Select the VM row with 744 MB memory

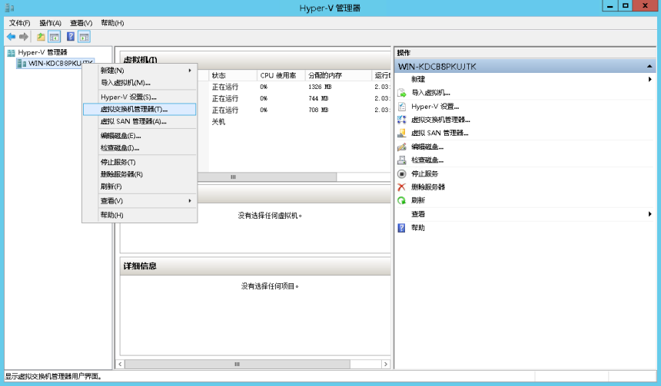[299, 98]
